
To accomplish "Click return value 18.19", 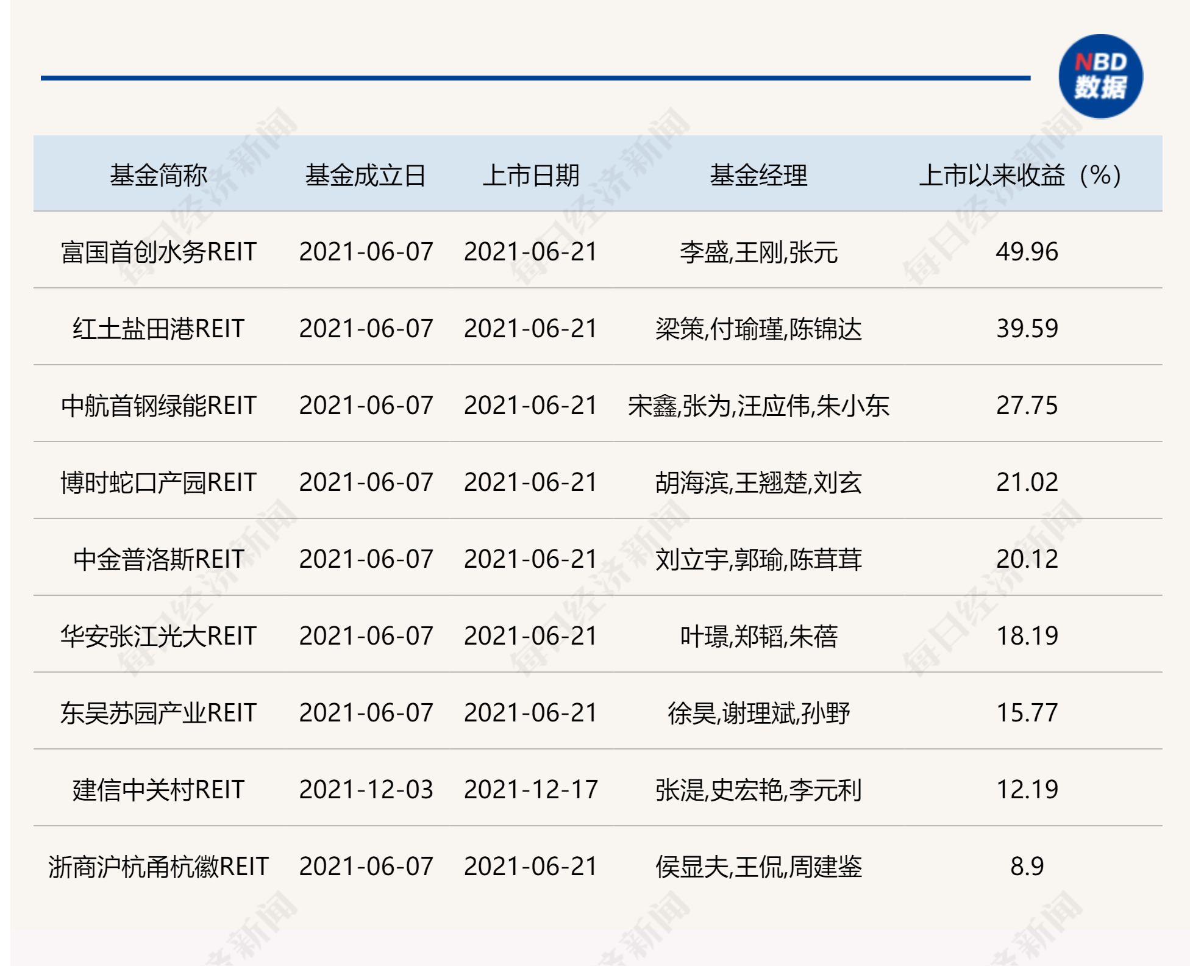I will [x=1027, y=636].
